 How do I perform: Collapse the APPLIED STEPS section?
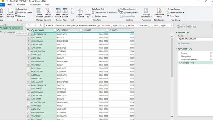click(177, 49)
